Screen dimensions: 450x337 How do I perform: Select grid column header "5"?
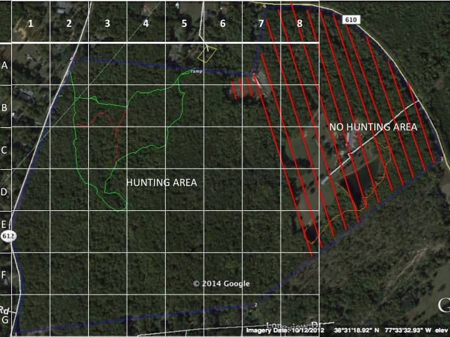(184, 24)
